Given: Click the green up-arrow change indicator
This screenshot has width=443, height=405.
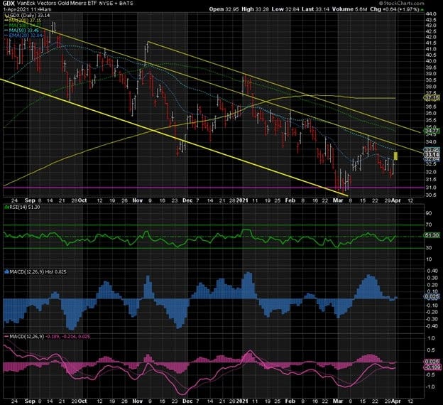Looking at the screenshot, I should point(422,9).
